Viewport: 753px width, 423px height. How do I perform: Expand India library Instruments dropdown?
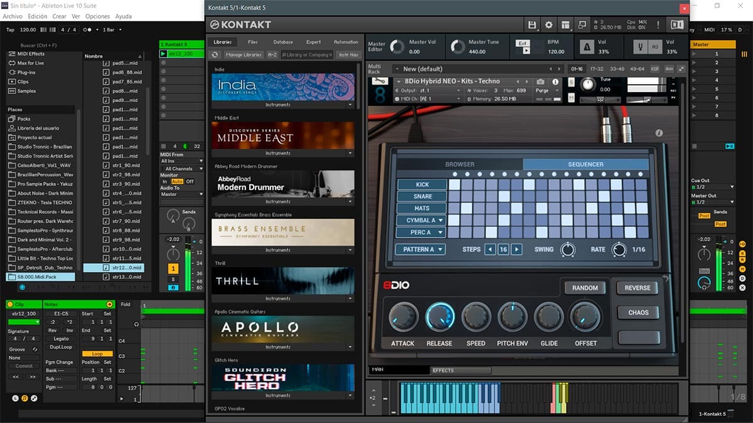pos(351,105)
